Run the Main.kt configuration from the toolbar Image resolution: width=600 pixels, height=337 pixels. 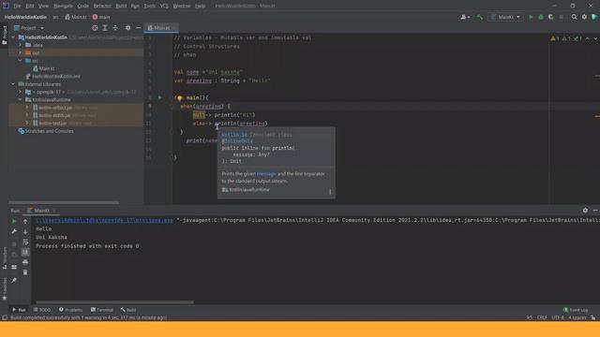click(x=531, y=17)
